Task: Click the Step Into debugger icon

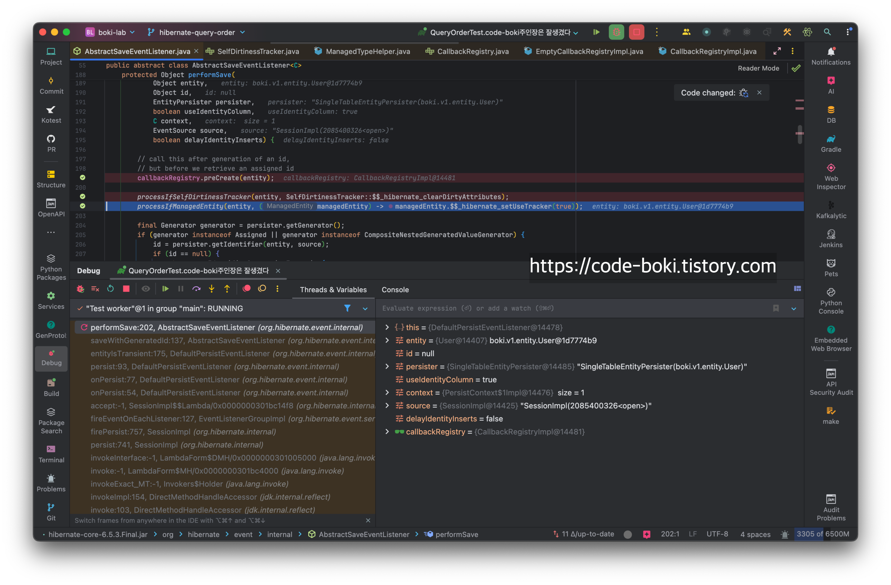Action: pyautogui.click(x=211, y=289)
